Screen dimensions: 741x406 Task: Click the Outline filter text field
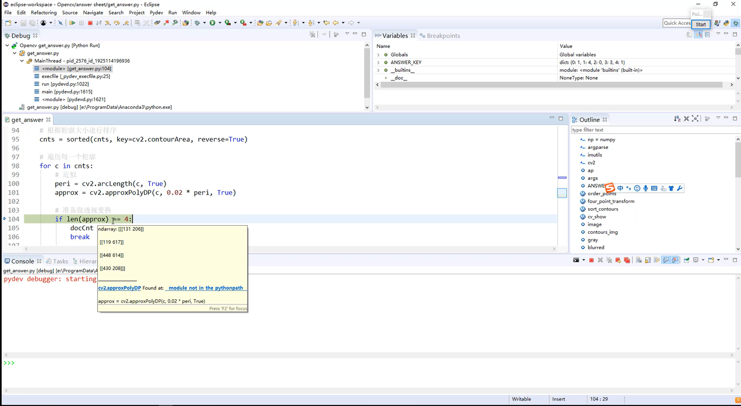coord(655,130)
